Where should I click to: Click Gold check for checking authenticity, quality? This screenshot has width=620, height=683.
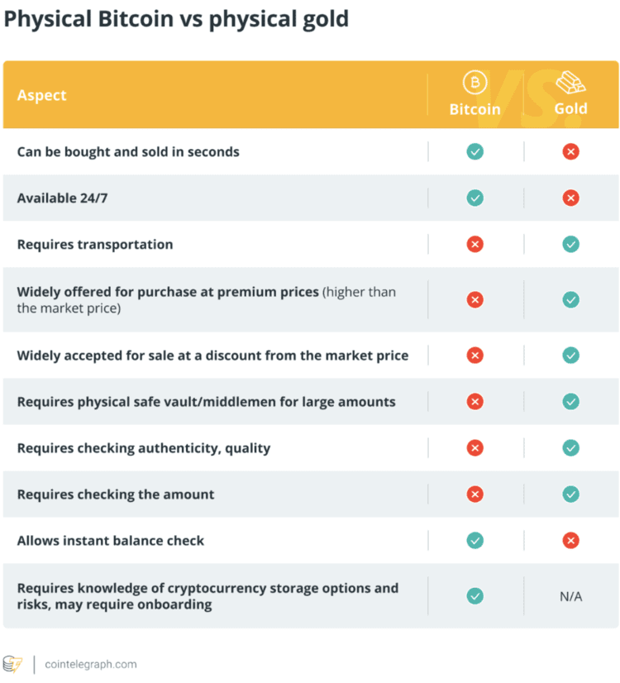point(570,447)
